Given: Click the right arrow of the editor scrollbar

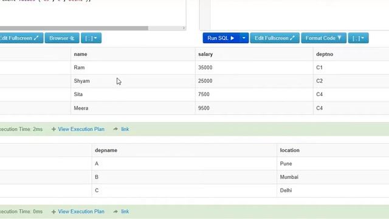Looking at the screenshot, I should [184, 28].
